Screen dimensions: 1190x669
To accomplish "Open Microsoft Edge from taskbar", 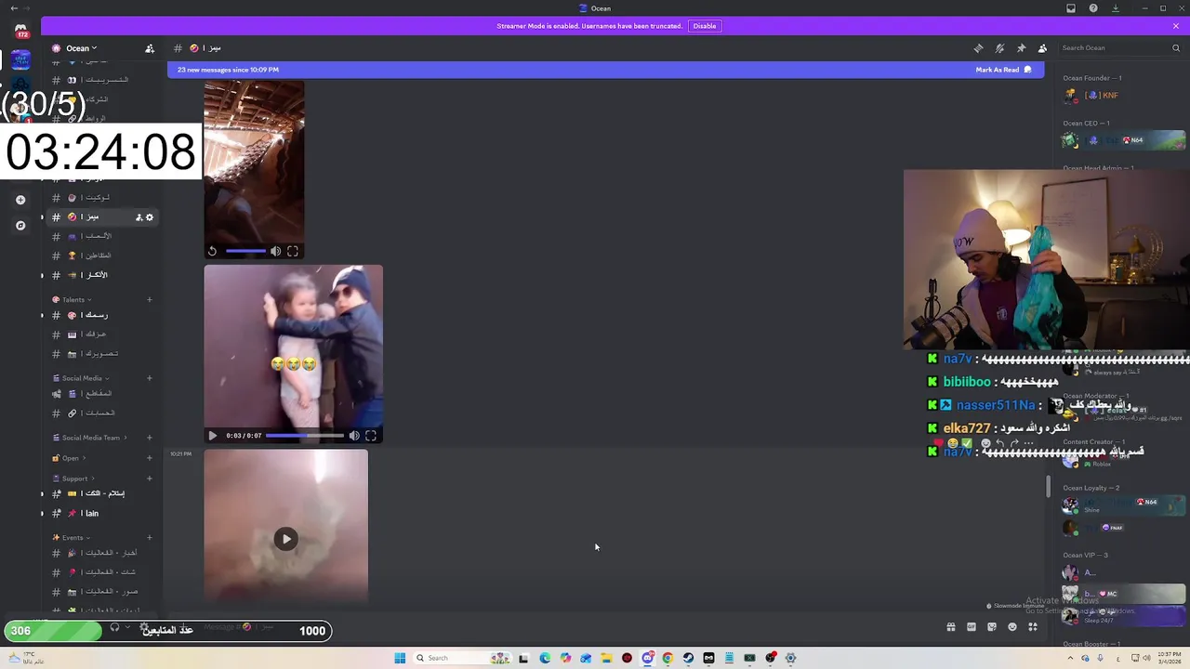I will pyautogui.click(x=545, y=658).
